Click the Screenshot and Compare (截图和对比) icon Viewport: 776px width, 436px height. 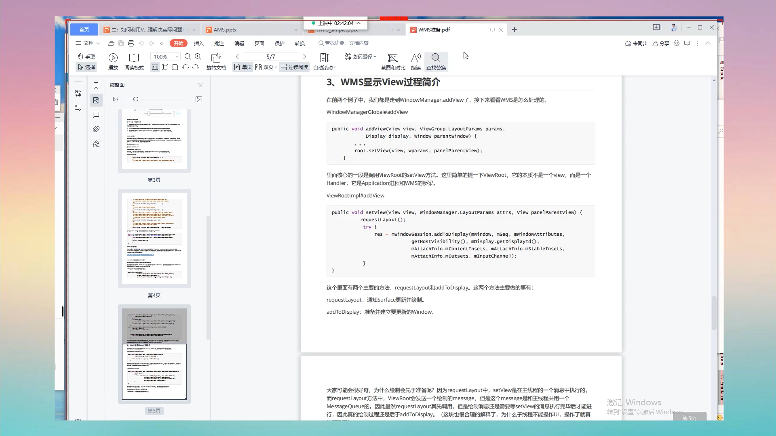(x=393, y=58)
